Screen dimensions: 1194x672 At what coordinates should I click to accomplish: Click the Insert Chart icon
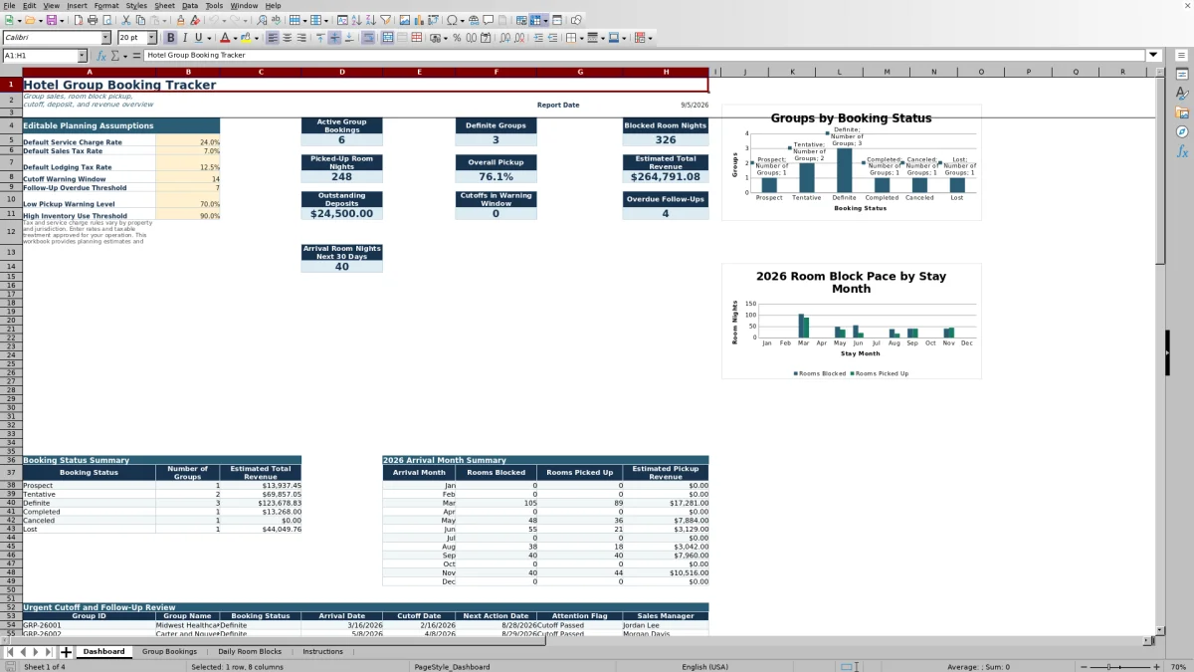coord(420,20)
